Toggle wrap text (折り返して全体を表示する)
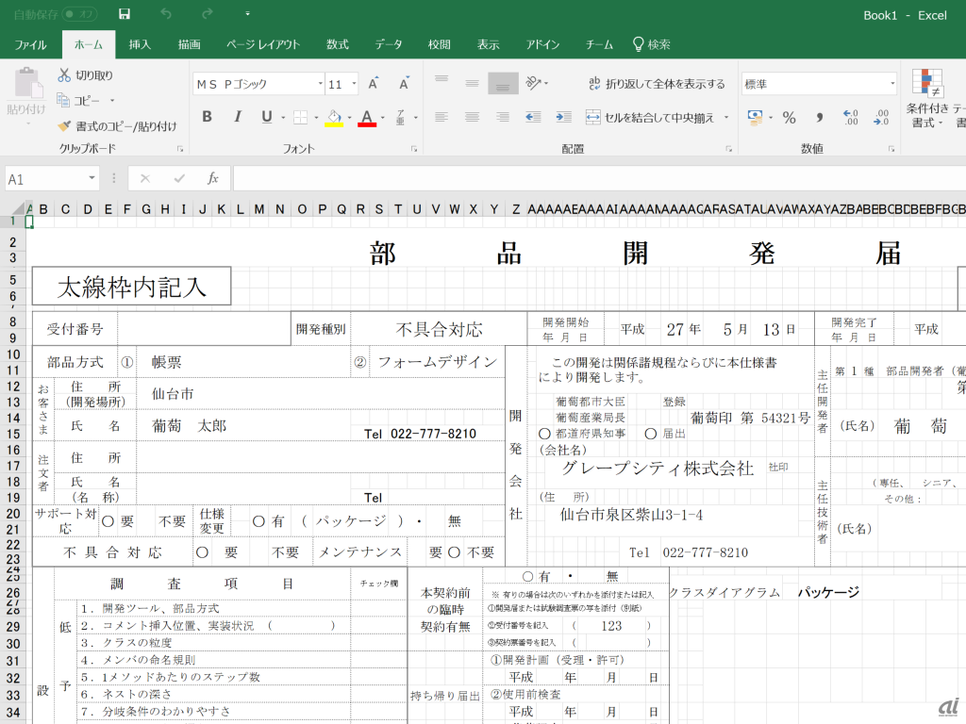The image size is (966, 724). click(657, 84)
